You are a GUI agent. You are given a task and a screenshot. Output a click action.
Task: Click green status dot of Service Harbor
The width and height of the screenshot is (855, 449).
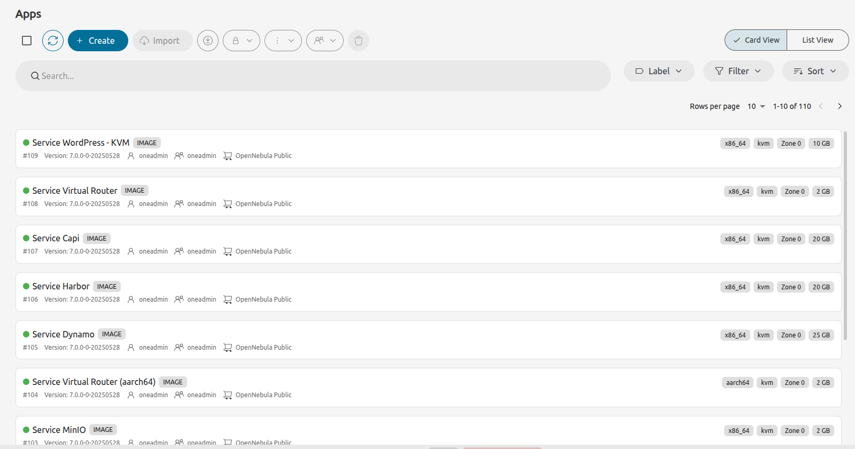[x=26, y=286]
